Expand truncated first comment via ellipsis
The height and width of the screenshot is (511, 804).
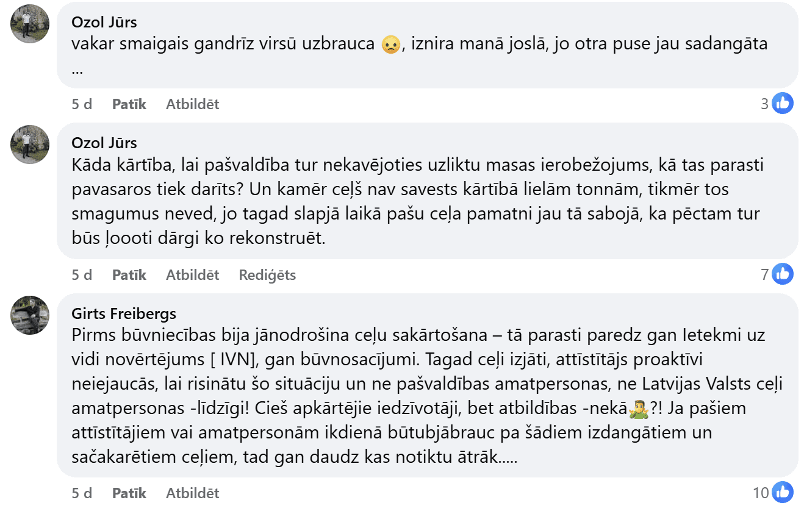coord(77,69)
